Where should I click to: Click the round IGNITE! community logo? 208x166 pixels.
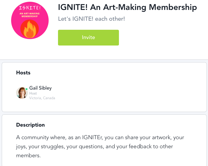[30, 20]
